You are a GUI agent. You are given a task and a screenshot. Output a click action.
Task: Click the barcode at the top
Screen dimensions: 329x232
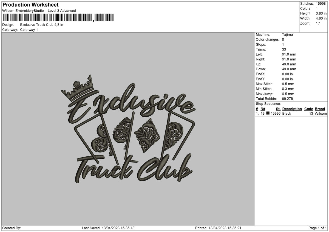click(x=58, y=18)
